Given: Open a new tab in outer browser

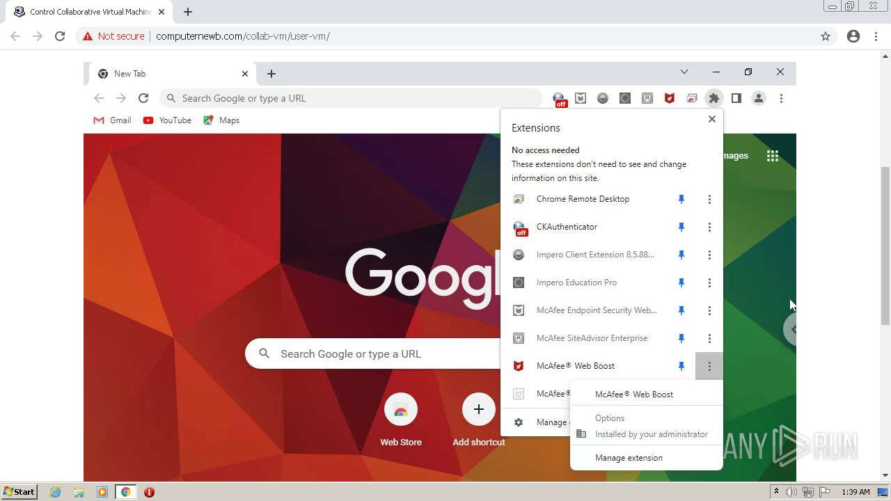Looking at the screenshot, I should pyautogui.click(x=188, y=12).
